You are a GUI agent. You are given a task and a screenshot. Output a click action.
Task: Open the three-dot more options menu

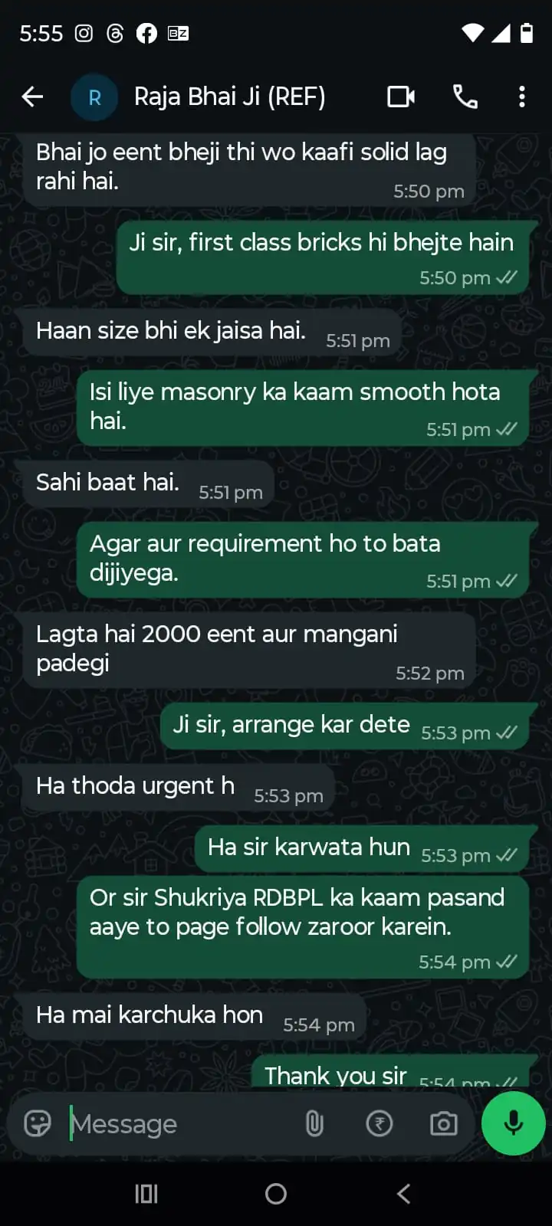point(522,97)
